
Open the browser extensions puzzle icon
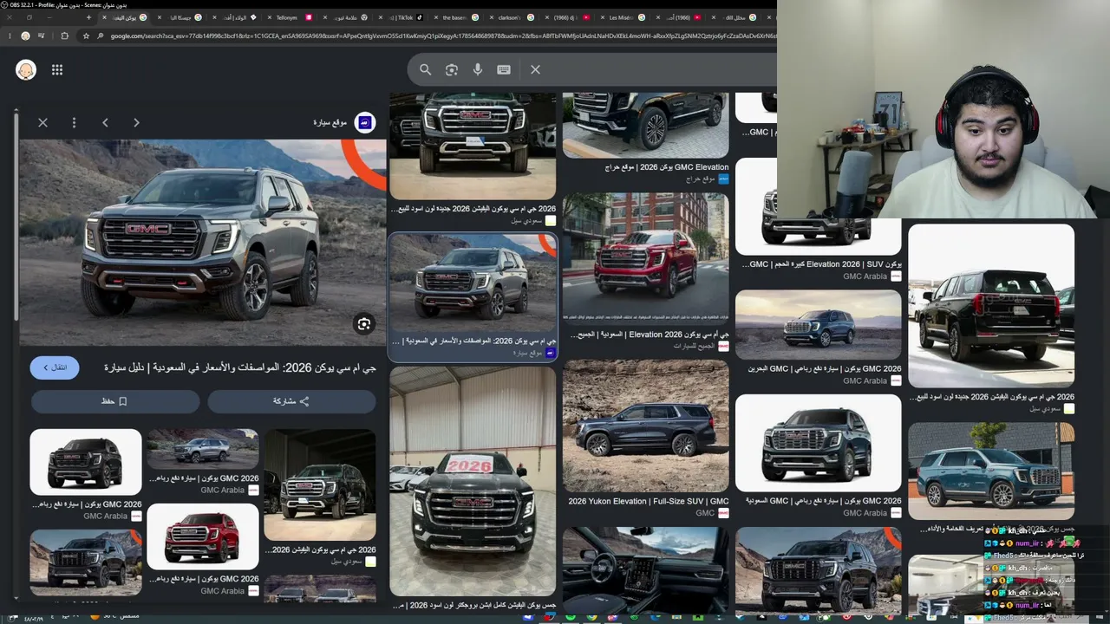point(64,36)
